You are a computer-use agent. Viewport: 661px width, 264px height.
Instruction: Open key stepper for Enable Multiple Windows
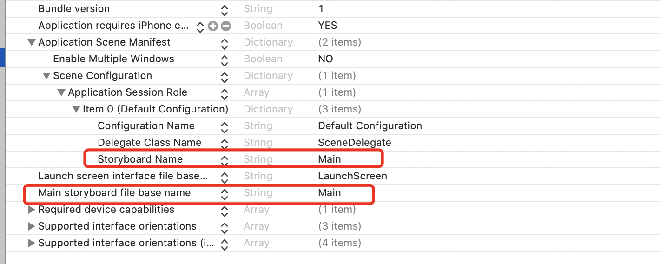225,60
